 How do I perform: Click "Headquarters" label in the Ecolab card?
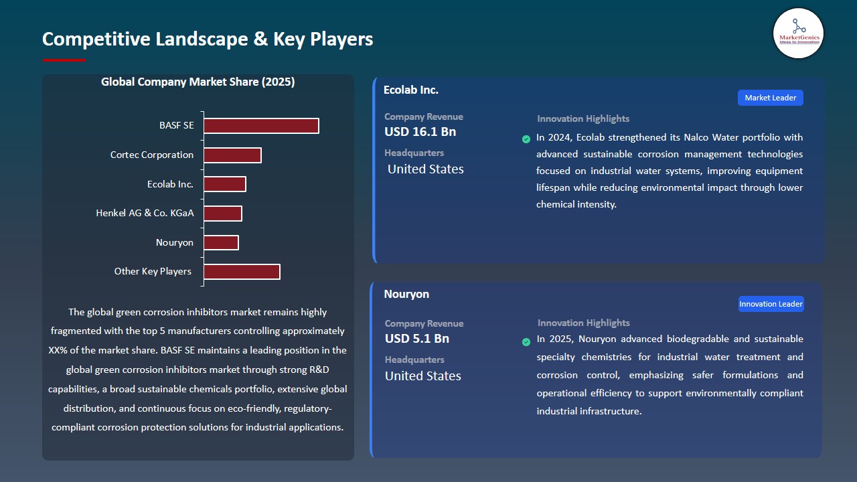[x=414, y=153]
